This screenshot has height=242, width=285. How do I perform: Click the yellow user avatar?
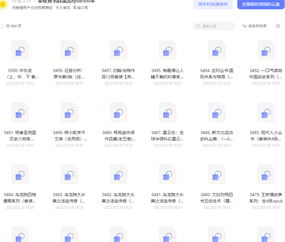click(4, 4)
